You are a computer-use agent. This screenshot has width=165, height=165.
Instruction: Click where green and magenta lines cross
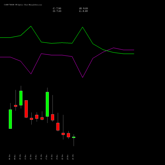pyautogui.click(x=107, y=50)
